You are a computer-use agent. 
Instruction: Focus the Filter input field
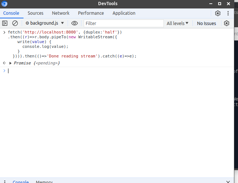[124, 24]
